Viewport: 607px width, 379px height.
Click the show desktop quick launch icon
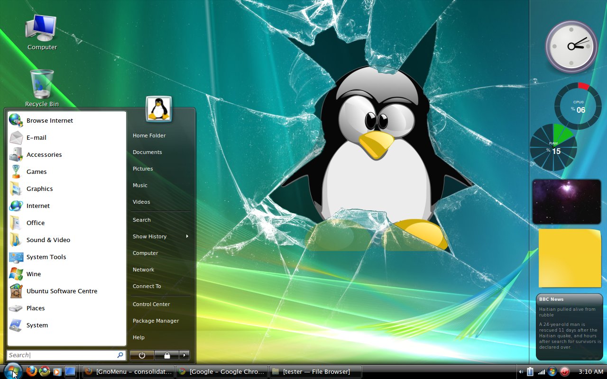[70, 372]
